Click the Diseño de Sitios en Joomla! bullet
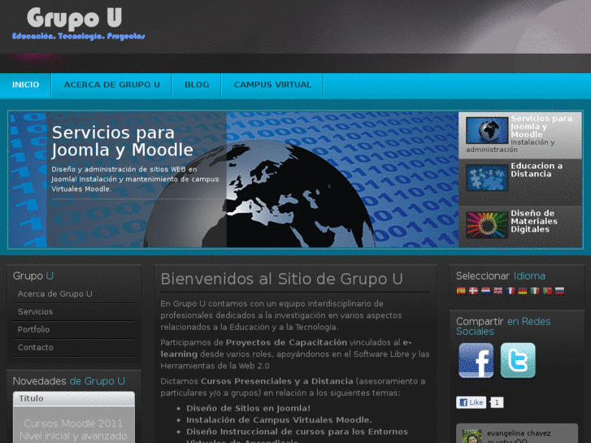 point(249,408)
